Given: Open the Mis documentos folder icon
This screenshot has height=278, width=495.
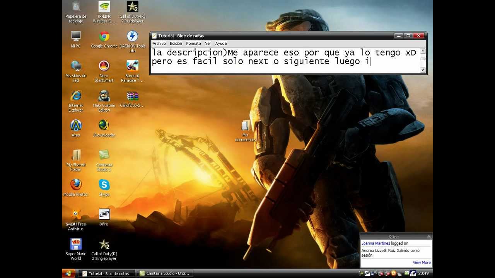Looking at the screenshot, I should click(245, 131).
